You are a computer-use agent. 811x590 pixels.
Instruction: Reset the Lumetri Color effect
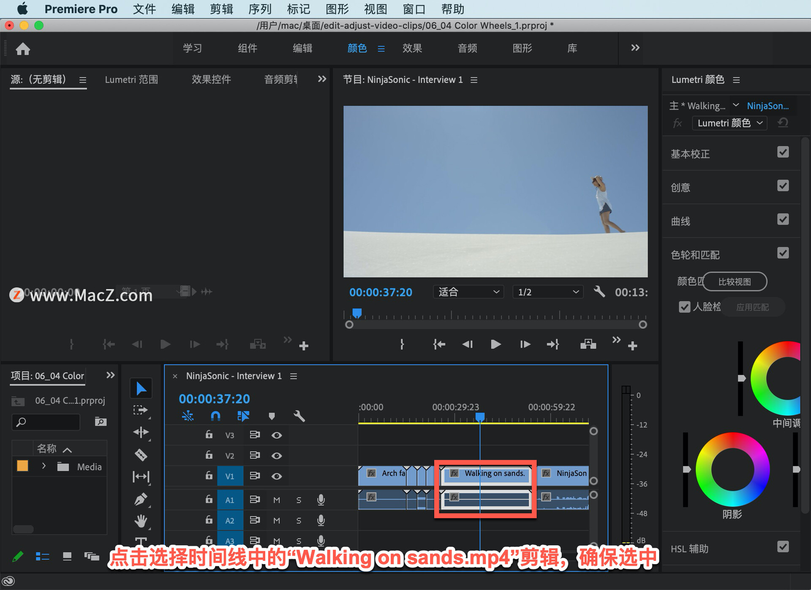(x=783, y=123)
